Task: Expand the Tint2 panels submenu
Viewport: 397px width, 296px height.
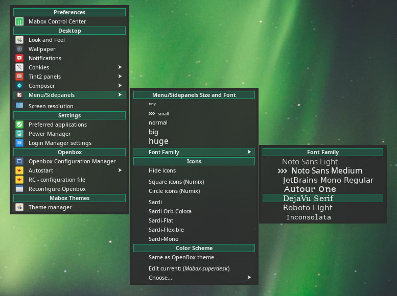Action: click(120, 77)
